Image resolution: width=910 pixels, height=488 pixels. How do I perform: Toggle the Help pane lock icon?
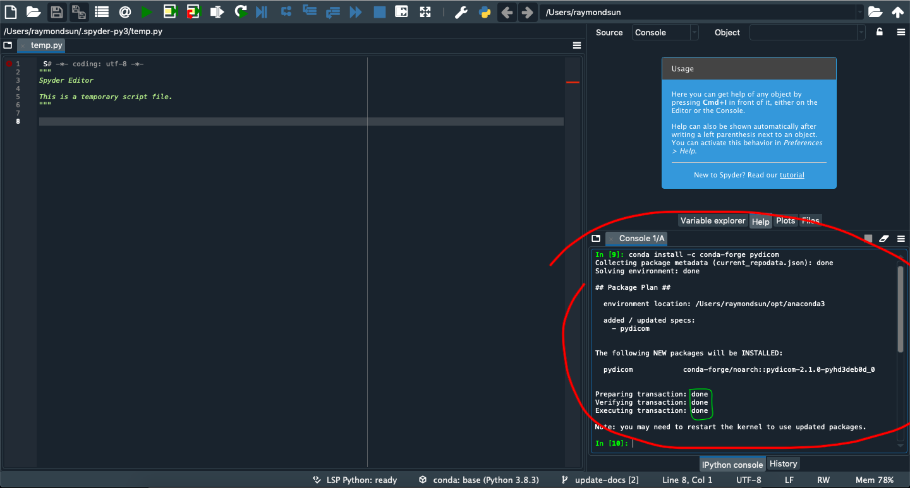[x=879, y=32]
